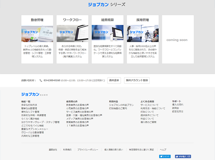Open the ジョブカンの料金プラン link
The width and height of the screenshot is (215, 160).
pos(121,105)
